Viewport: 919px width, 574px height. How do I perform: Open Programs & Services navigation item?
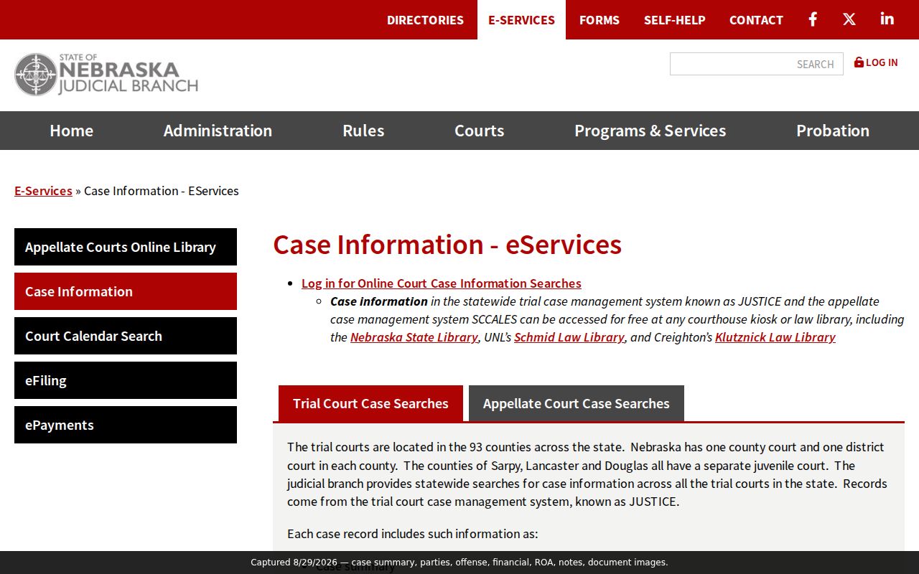pos(650,131)
